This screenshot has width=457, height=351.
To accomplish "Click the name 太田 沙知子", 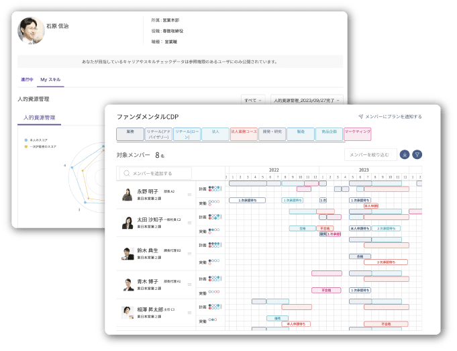I will click(x=150, y=219).
